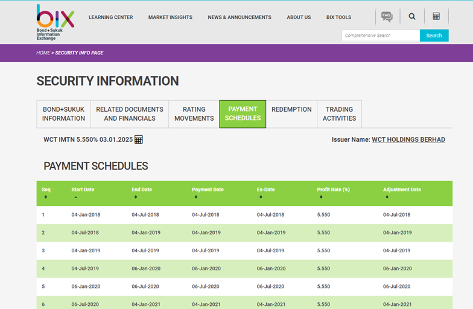Screen dimensions: 473x309
Task: Click the BIX logo
Action: coord(56,22)
